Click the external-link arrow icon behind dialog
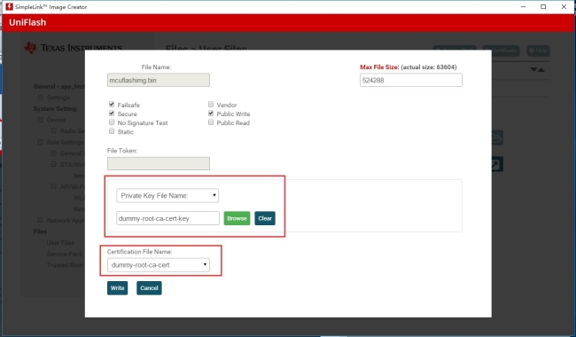The width and height of the screenshot is (576, 337). pos(497,164)
